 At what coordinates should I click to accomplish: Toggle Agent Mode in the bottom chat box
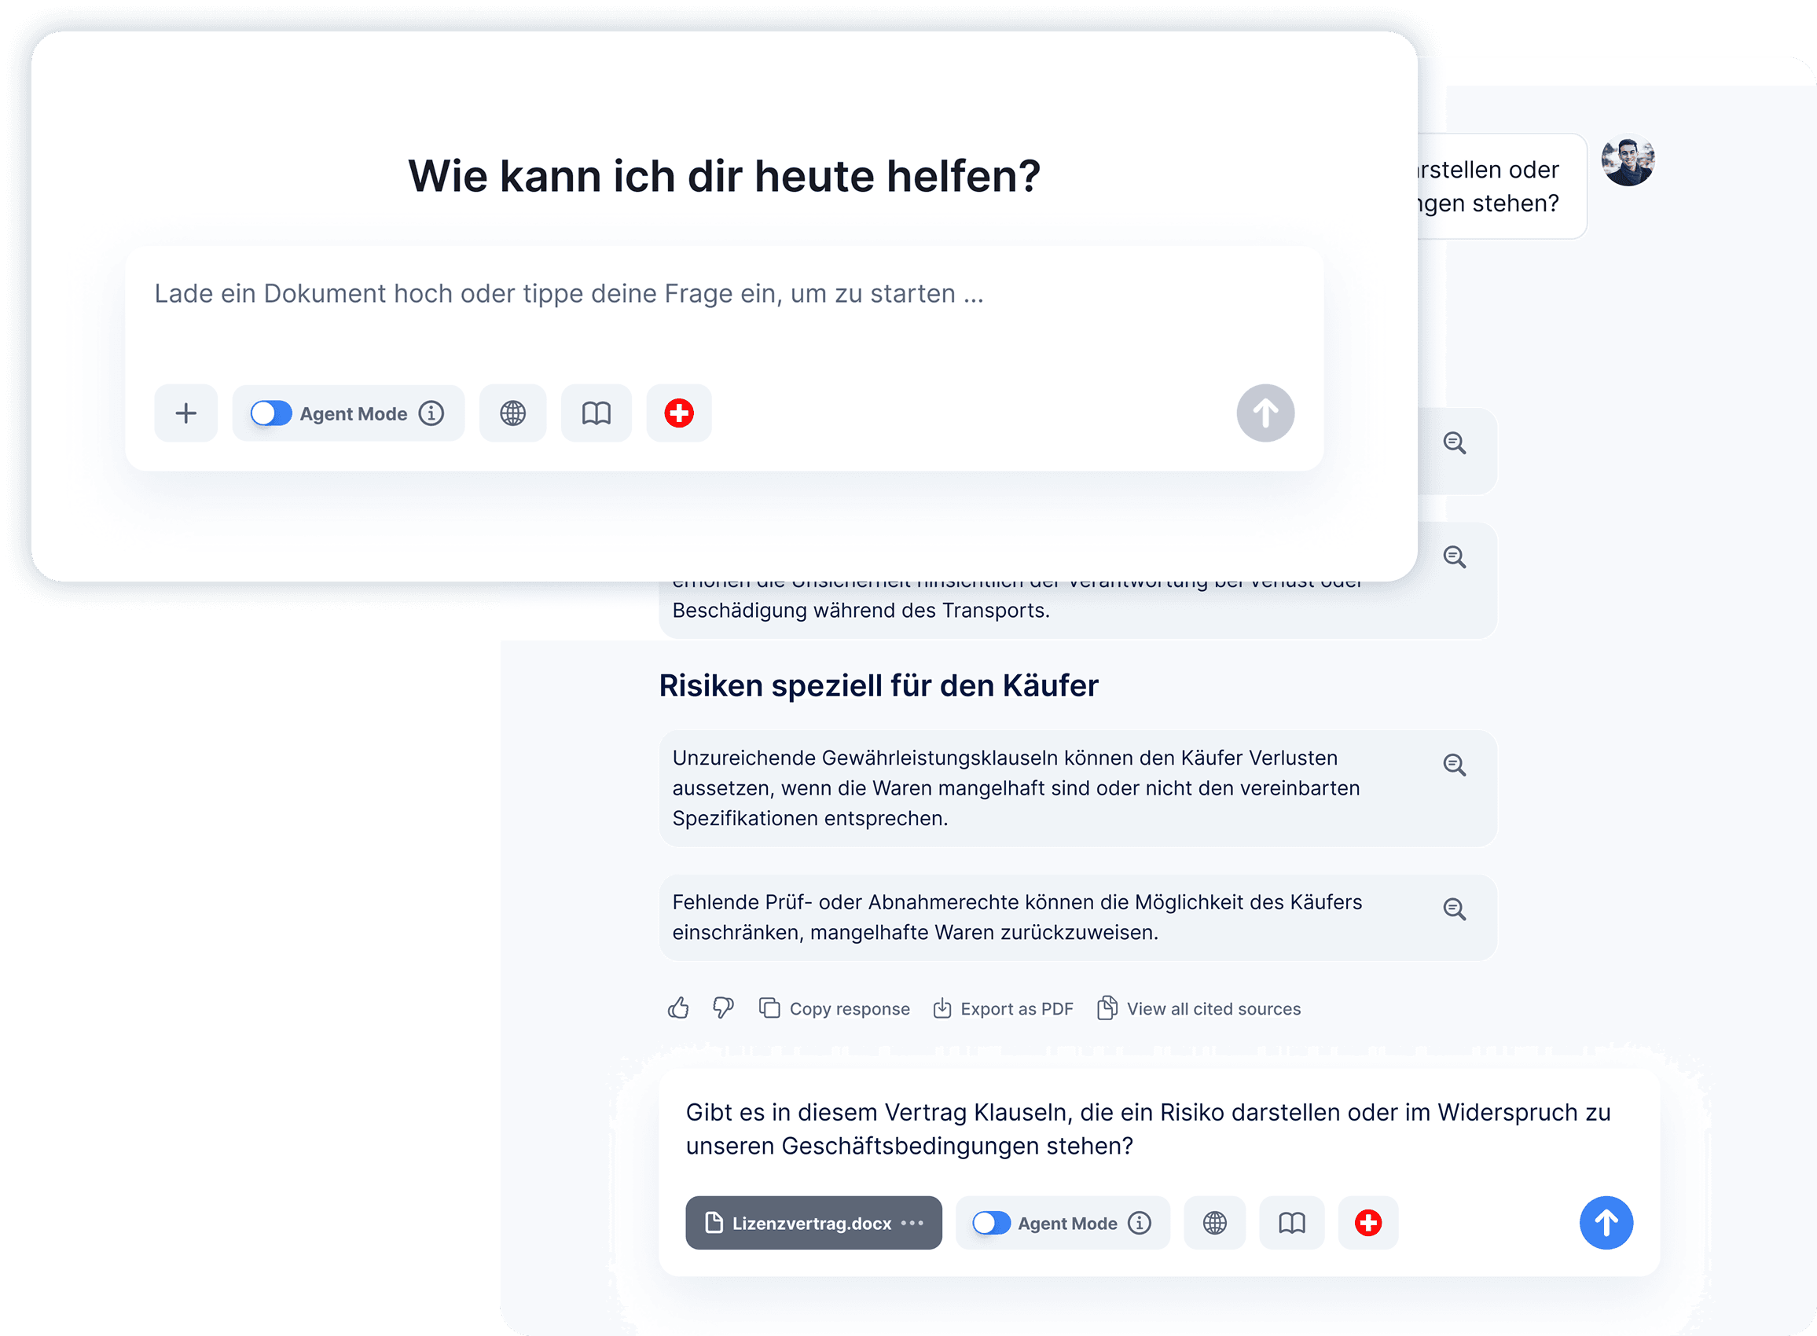(x=991, y=1223)
